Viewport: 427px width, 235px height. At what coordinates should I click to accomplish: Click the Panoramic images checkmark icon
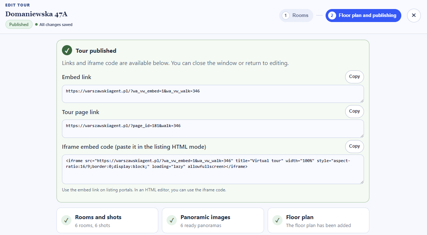[x=172, y=220]
